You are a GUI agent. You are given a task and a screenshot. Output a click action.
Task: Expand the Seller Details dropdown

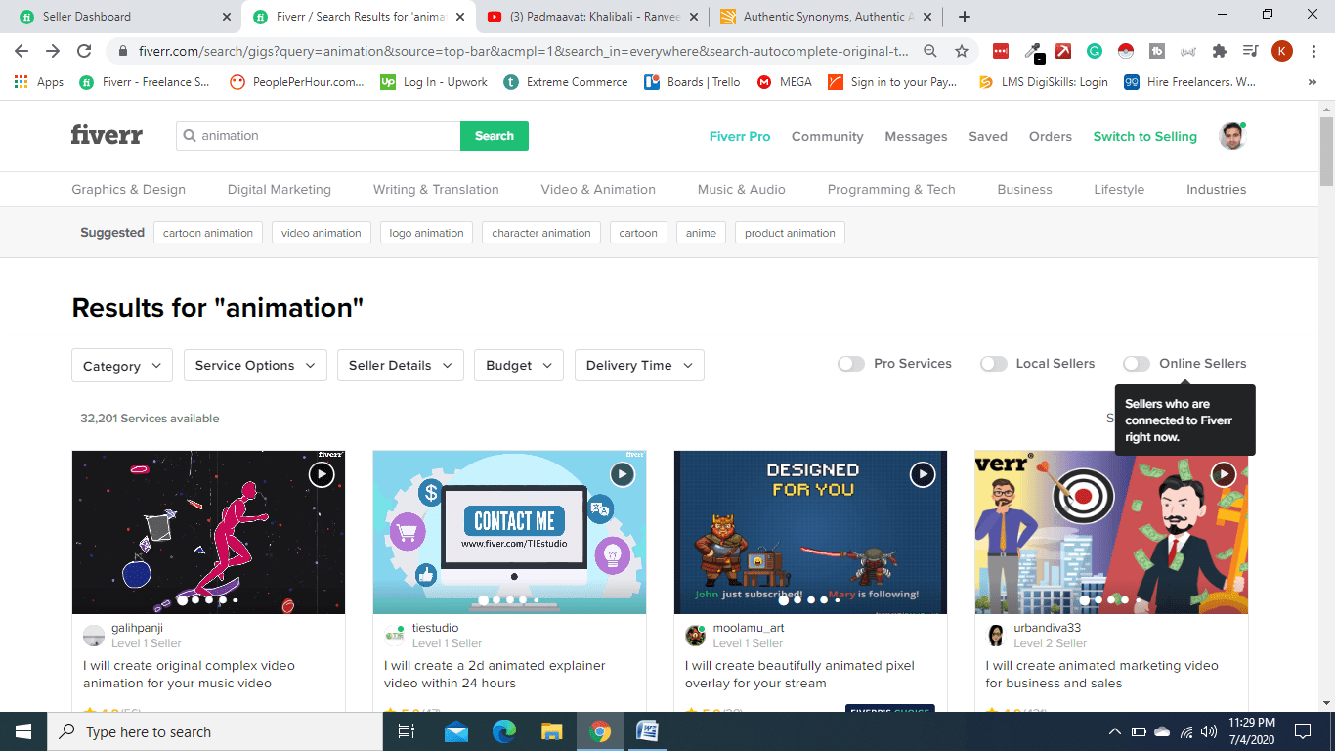click(x=401, y=365)
